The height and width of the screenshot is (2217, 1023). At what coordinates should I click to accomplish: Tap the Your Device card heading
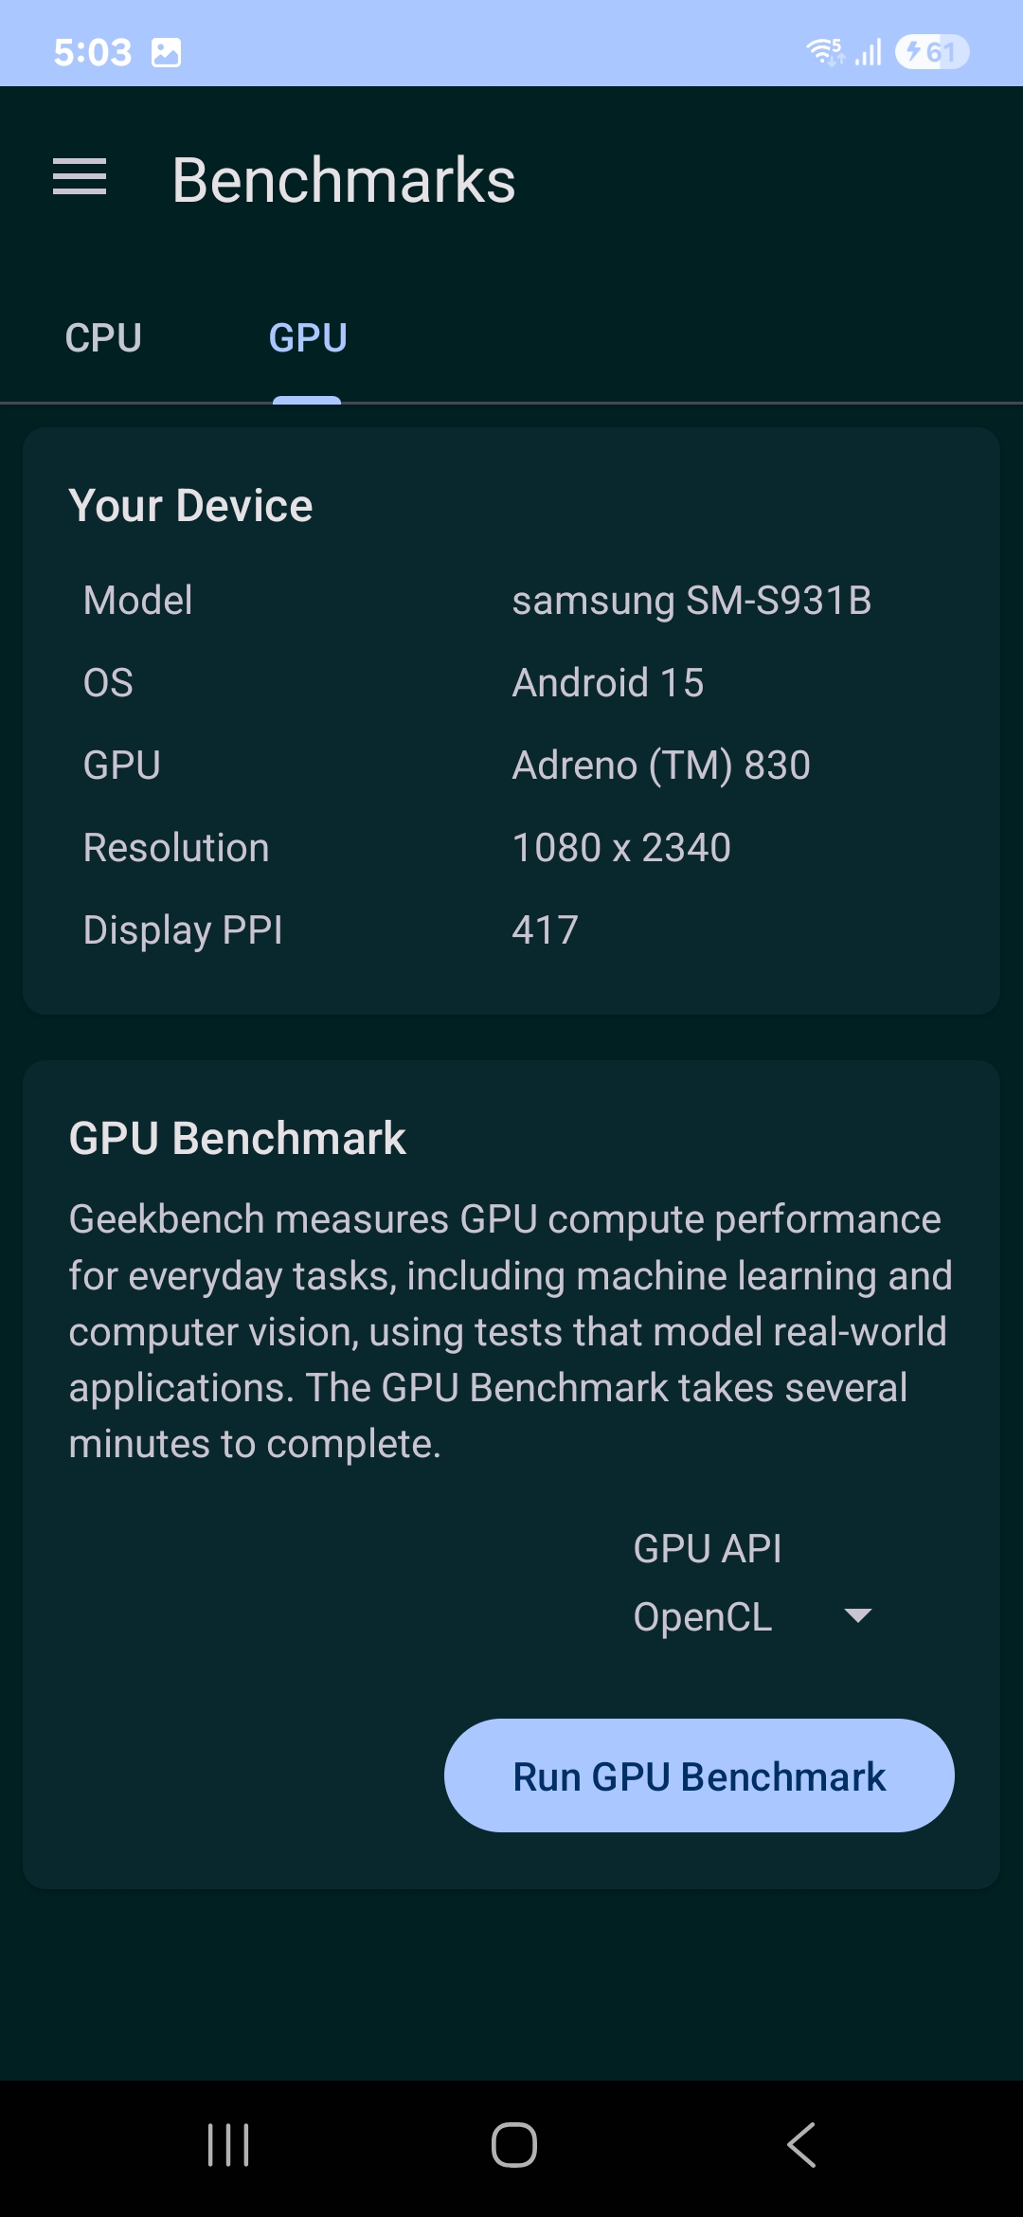point(190,506)
